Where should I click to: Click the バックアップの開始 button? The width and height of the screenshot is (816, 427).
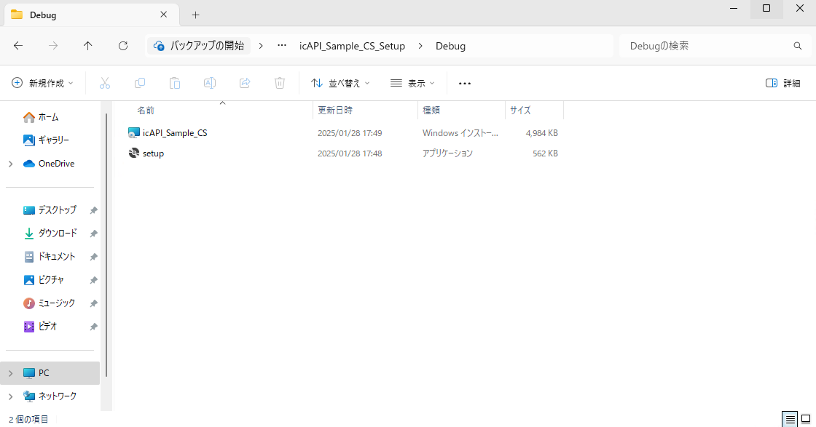point(200,46)
